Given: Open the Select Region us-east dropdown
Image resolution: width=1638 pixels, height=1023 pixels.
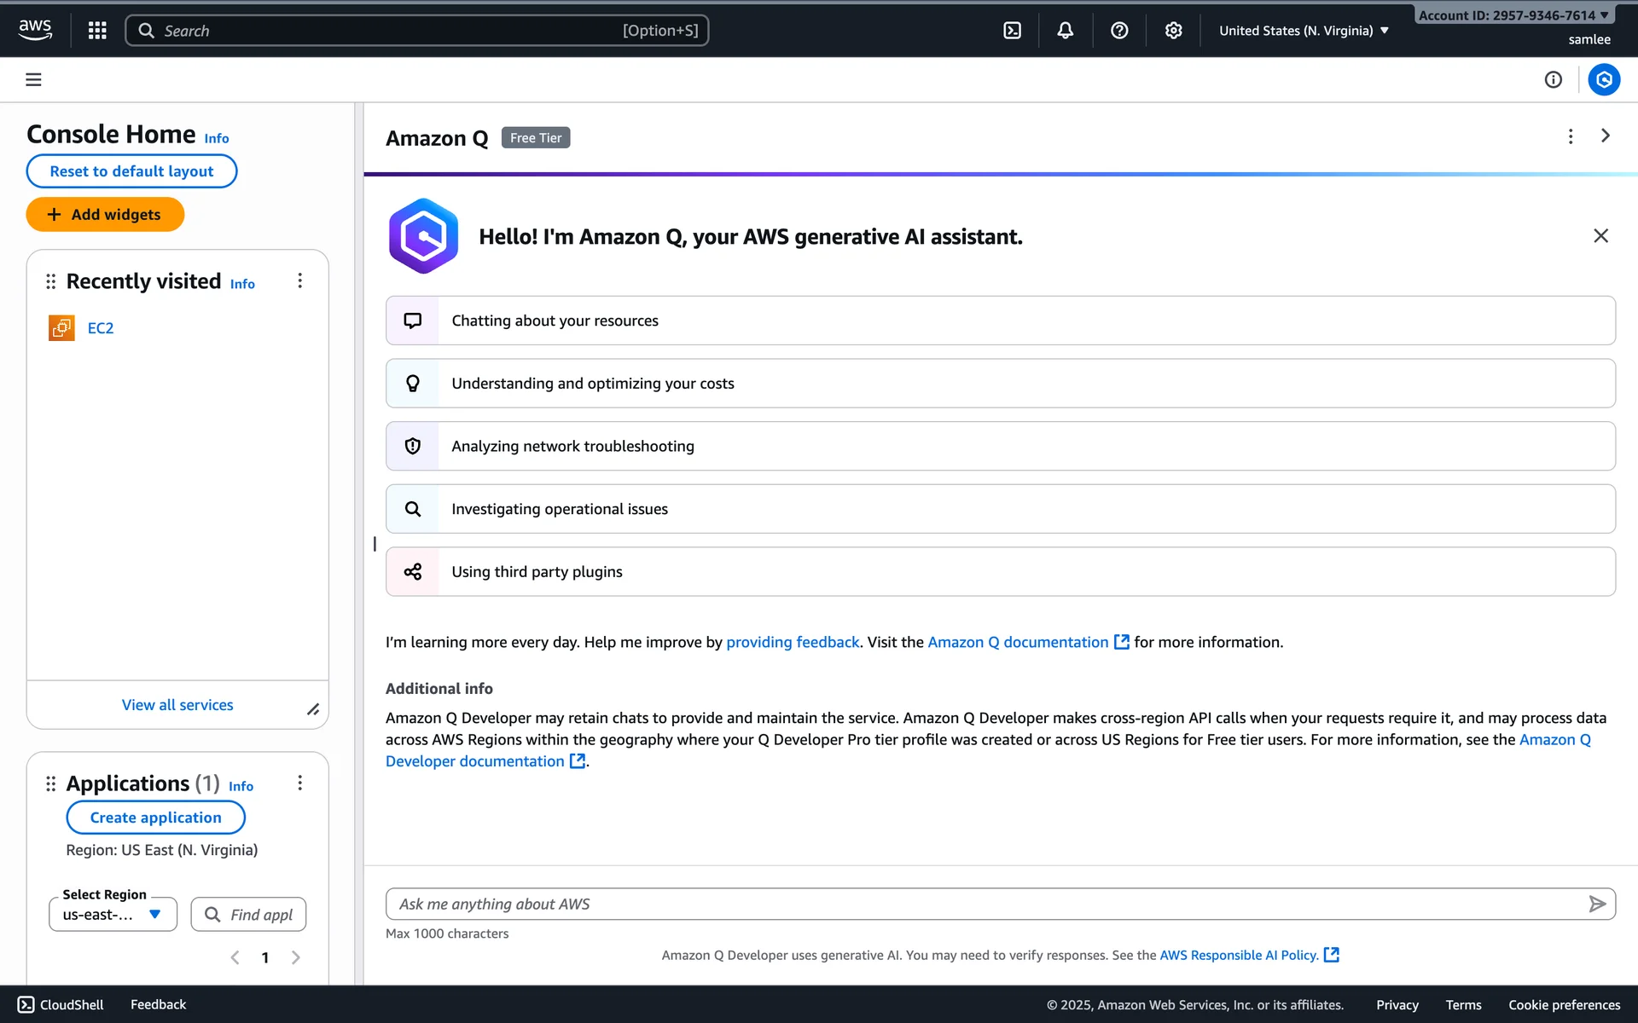Looking at the screenshot, I should [113, 914].
